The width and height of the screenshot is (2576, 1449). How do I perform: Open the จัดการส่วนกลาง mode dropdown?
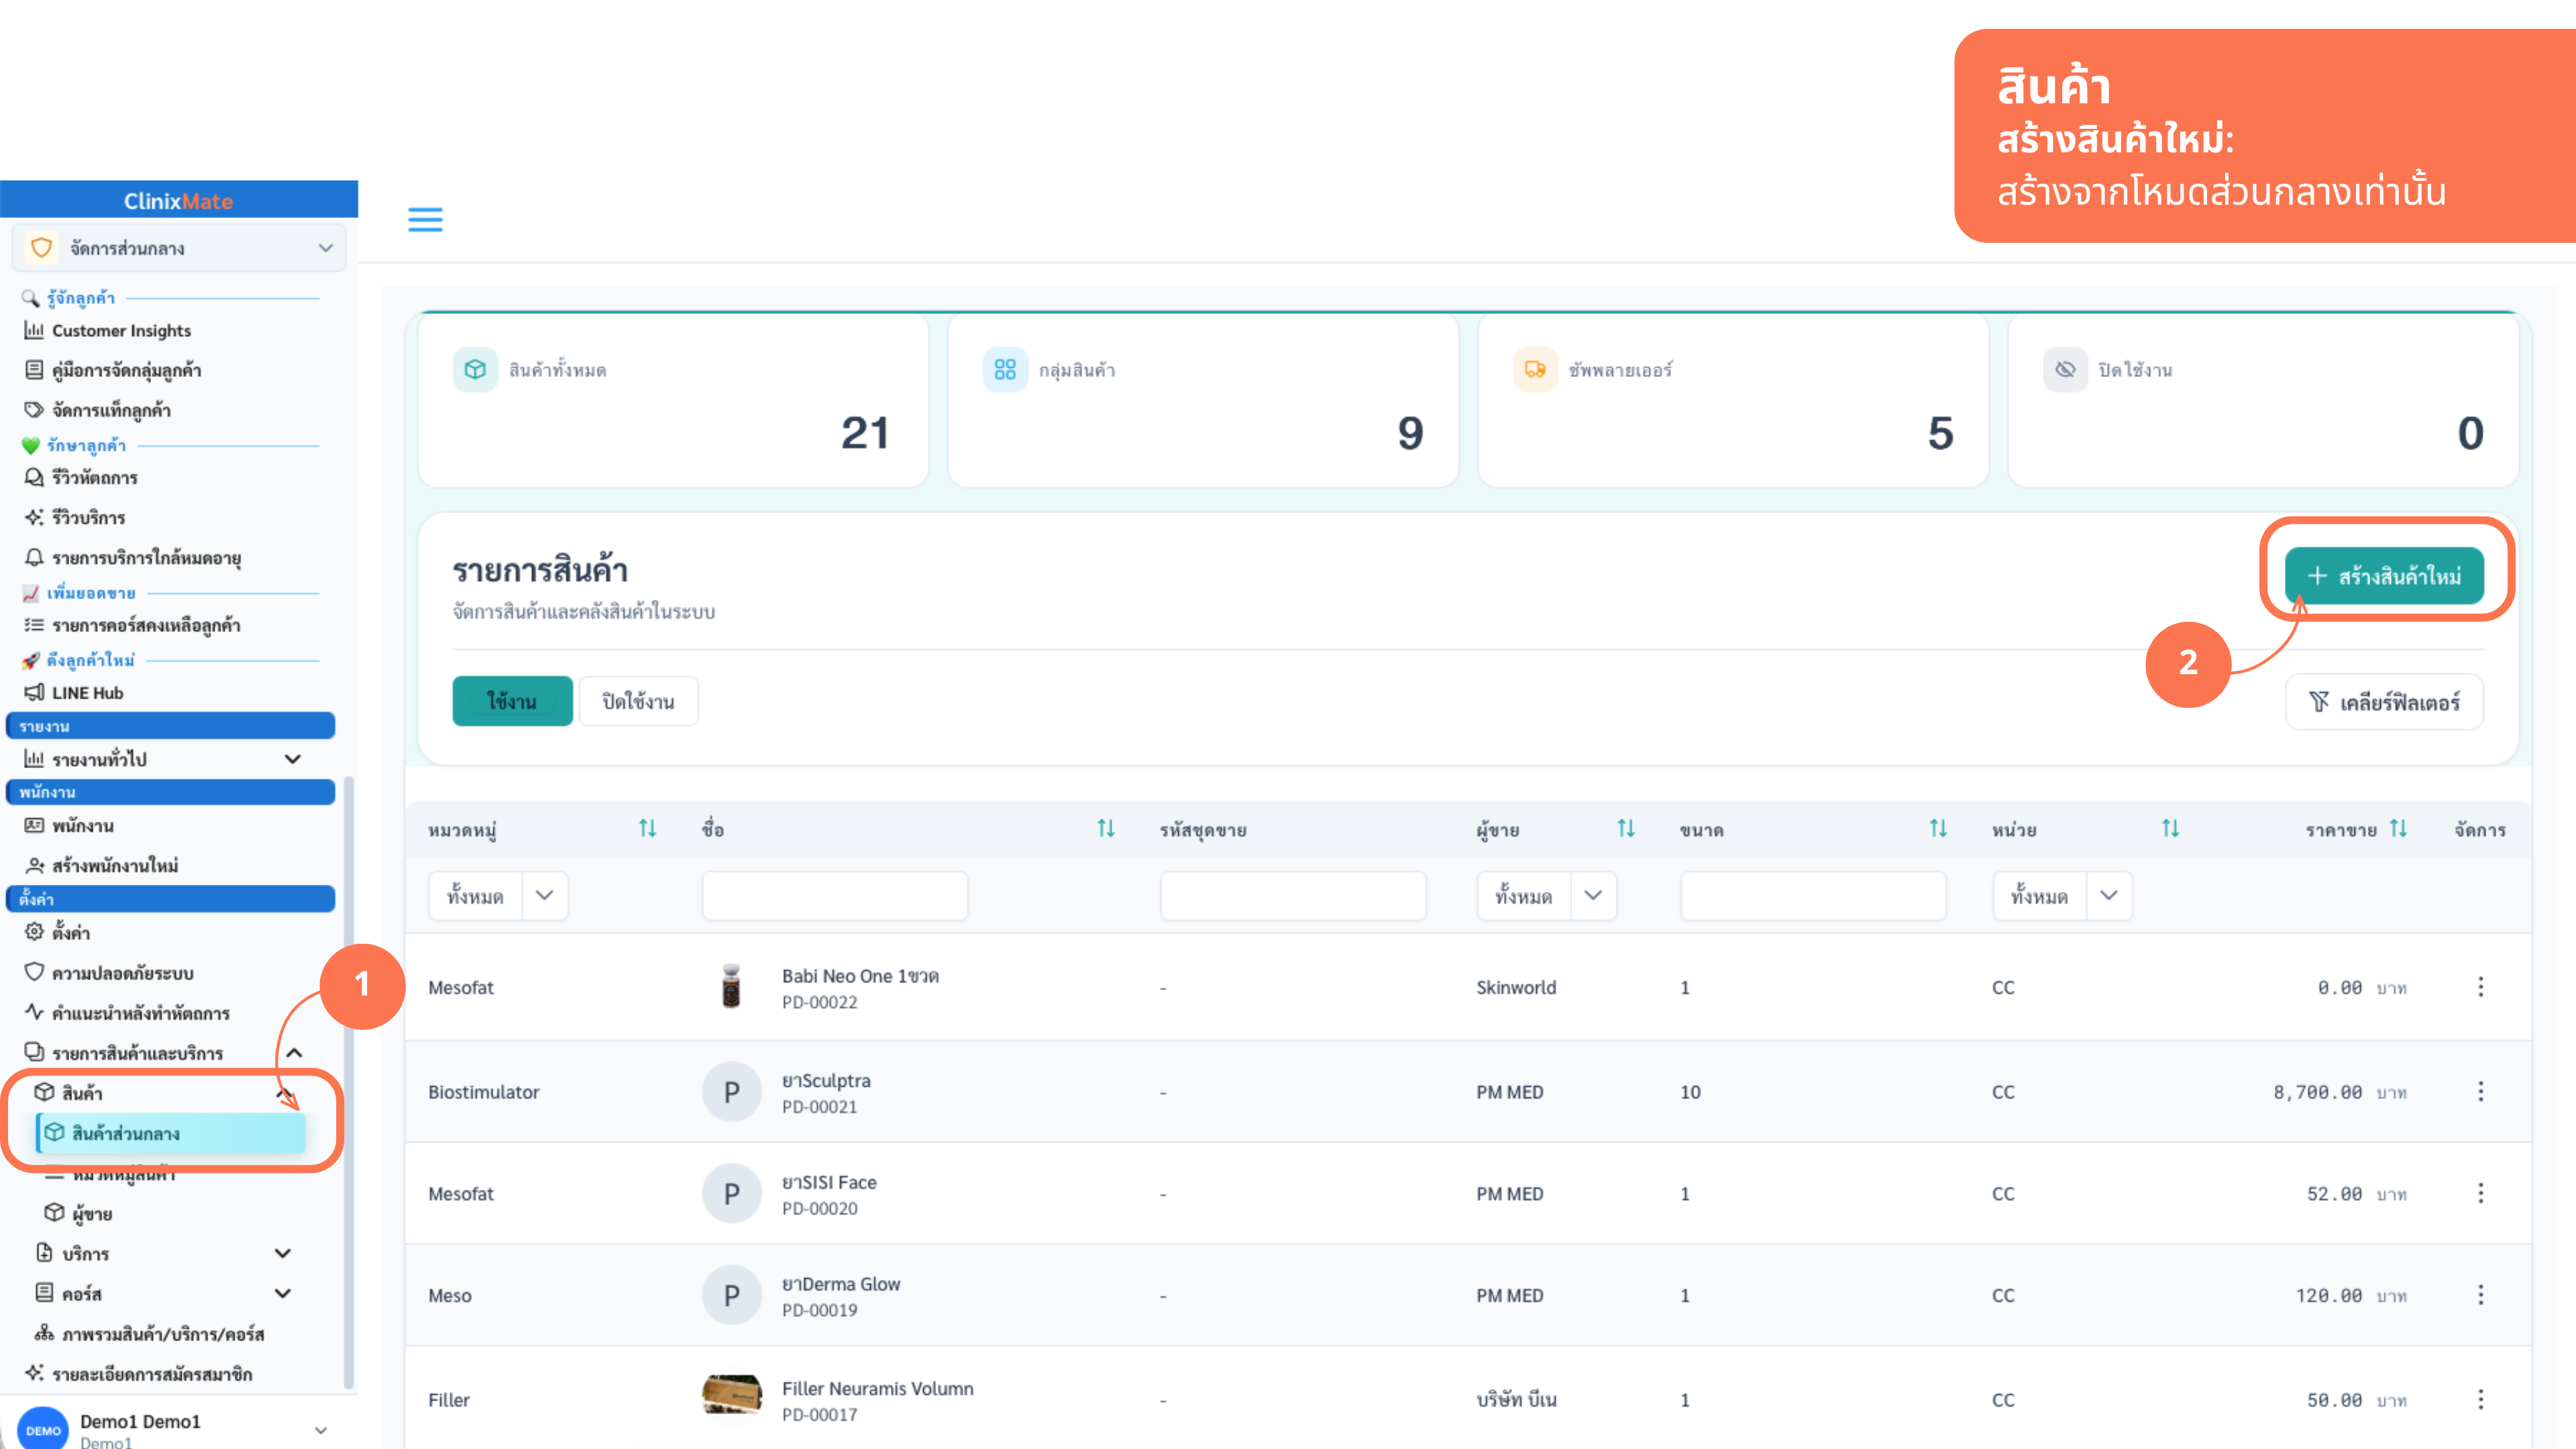pos(179,248)
